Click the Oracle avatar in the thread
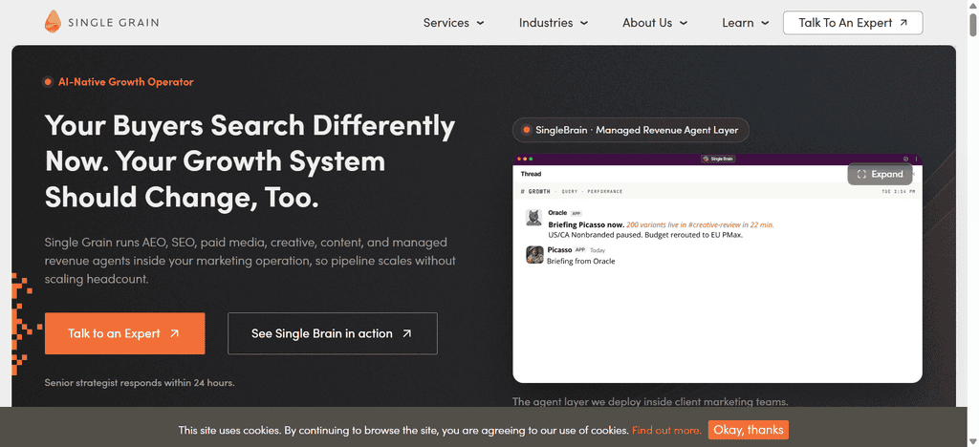Viewport: 979px width, 447px height. pos(533,217)
